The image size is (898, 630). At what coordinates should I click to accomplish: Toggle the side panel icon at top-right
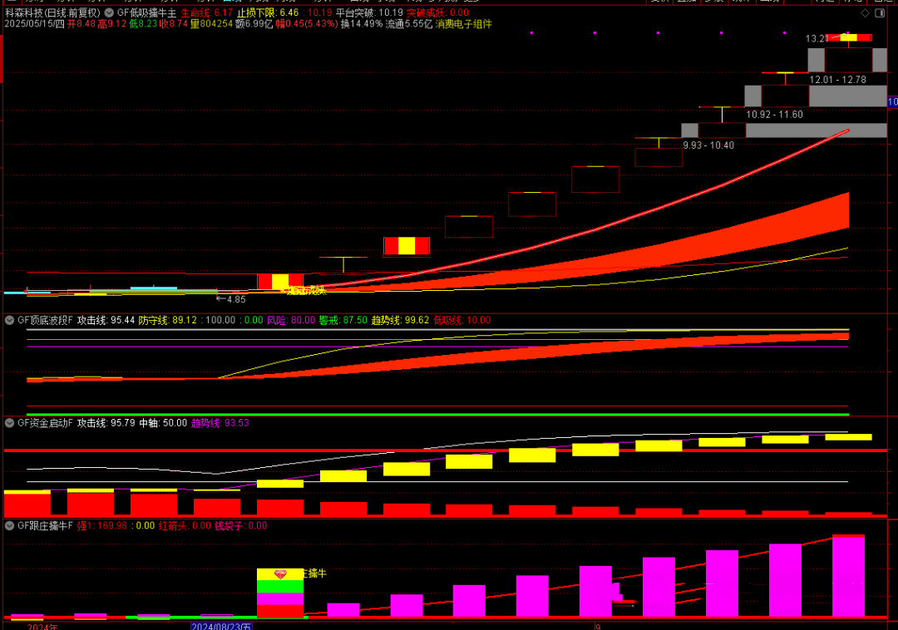[x=881, y=14]
